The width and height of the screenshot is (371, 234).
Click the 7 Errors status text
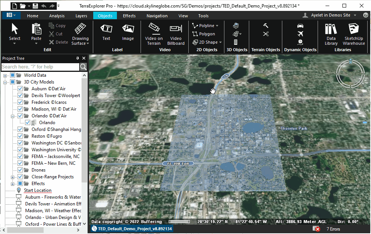[x=333, y=229]
